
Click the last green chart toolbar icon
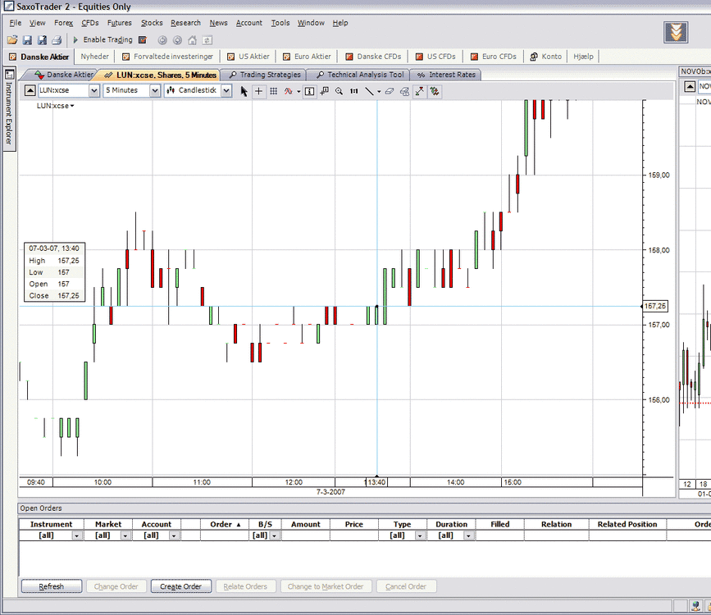click(435, 91)
